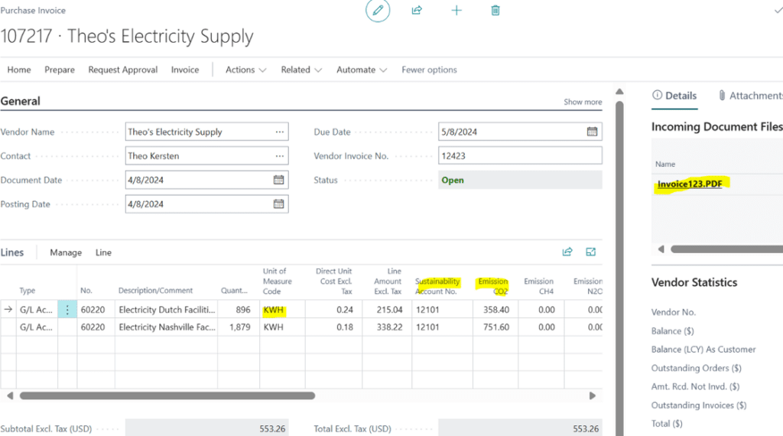This screenshot has height=436, width=783.
Task: Open the Due Date calendar picker
Action: pyautogui.click(x=592, y=132)
